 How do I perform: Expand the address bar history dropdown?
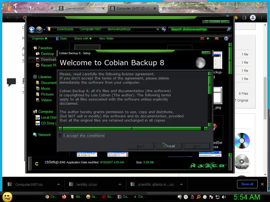(x=158, y=29)
